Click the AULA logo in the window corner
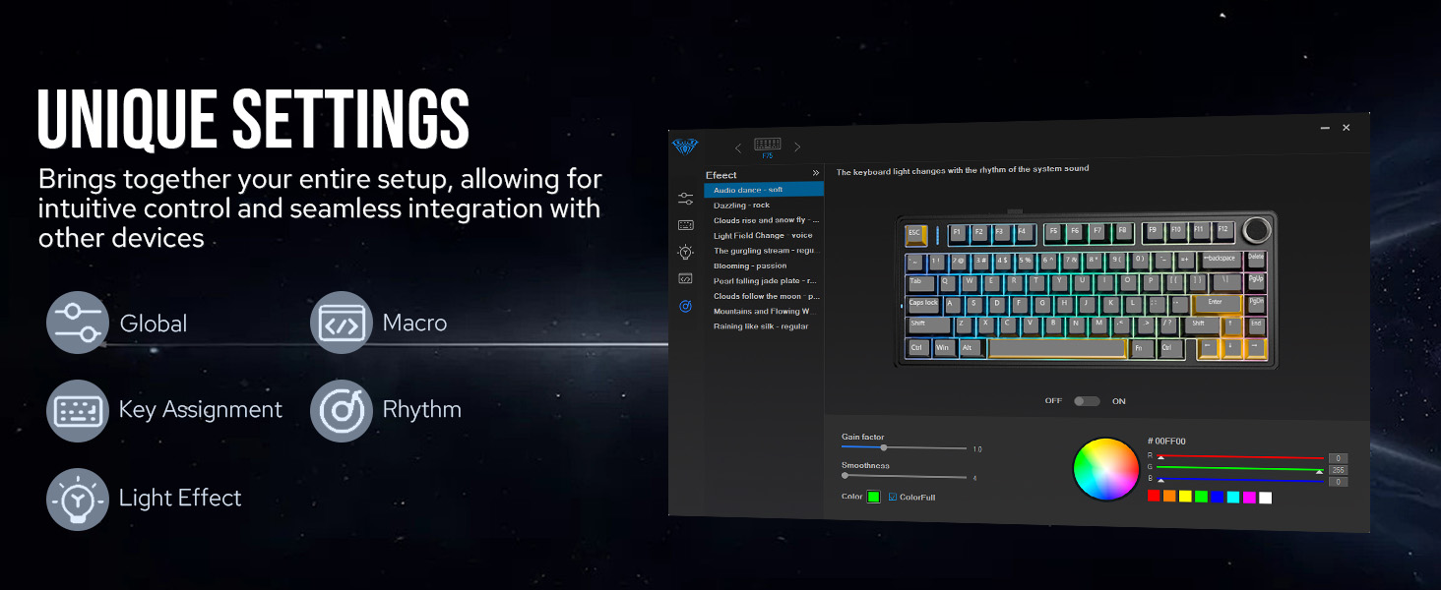Screen dimensions: 1441x590 pyautogui.click(x=685, y=147)
